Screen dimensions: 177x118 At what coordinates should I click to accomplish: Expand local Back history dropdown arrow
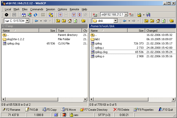tap(41, 21)
